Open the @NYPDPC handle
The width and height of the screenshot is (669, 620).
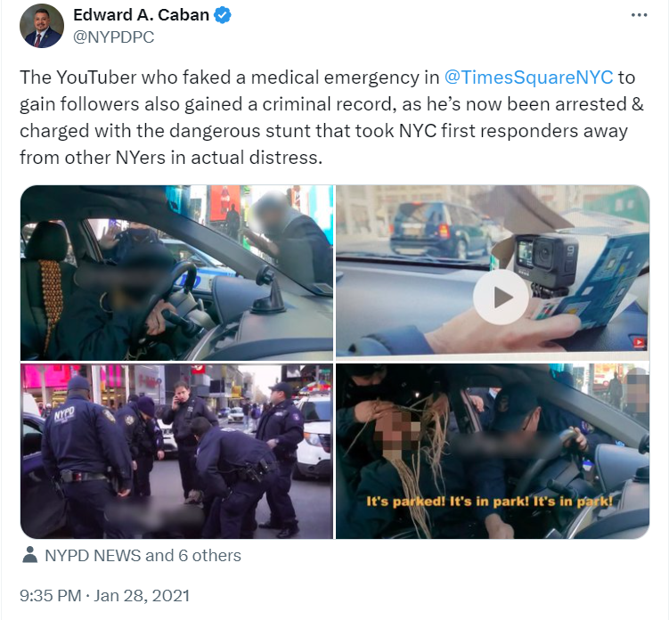pyautogui.click(x=113, y=37)
